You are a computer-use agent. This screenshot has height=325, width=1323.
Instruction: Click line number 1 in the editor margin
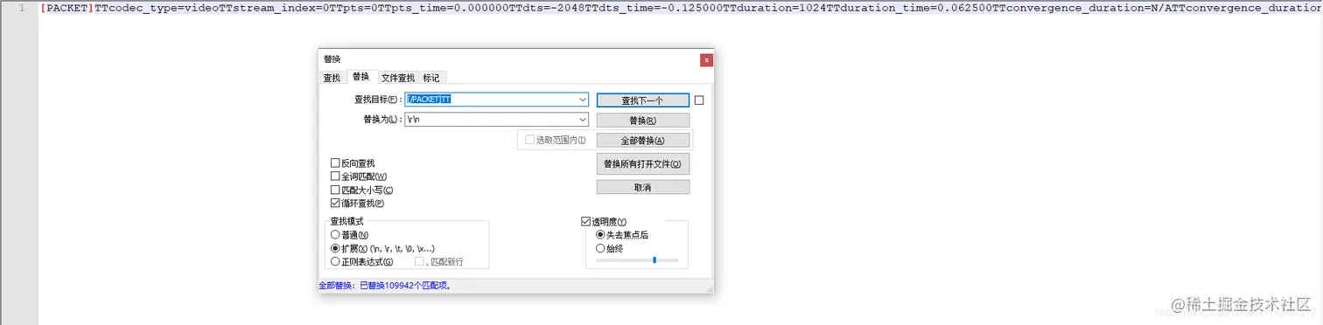[x=22, y=8]
